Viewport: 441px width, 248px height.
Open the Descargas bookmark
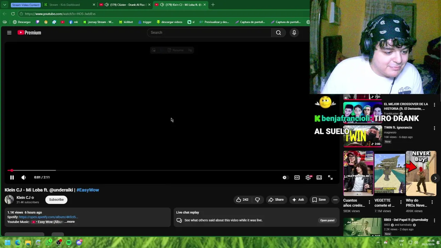coord(22,22)
